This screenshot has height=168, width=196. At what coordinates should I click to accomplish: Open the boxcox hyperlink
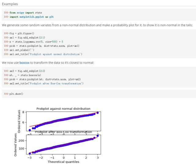tap(24, 63)
